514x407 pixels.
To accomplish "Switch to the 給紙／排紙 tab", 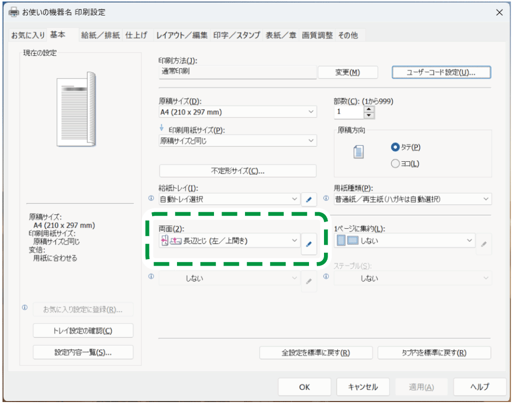I will coord(100,35).
